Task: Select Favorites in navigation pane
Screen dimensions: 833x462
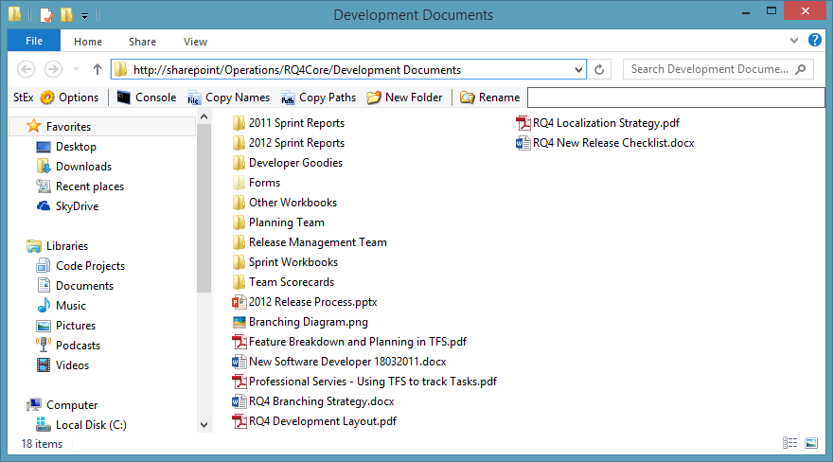Action: point(102,126)
